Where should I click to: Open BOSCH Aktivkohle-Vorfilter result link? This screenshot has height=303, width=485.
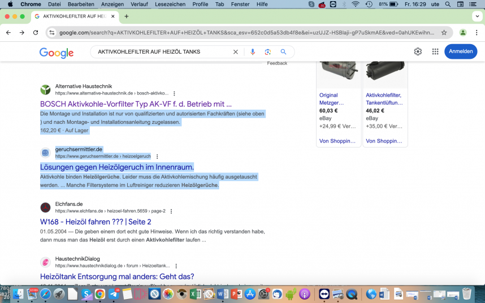point(136,104)
